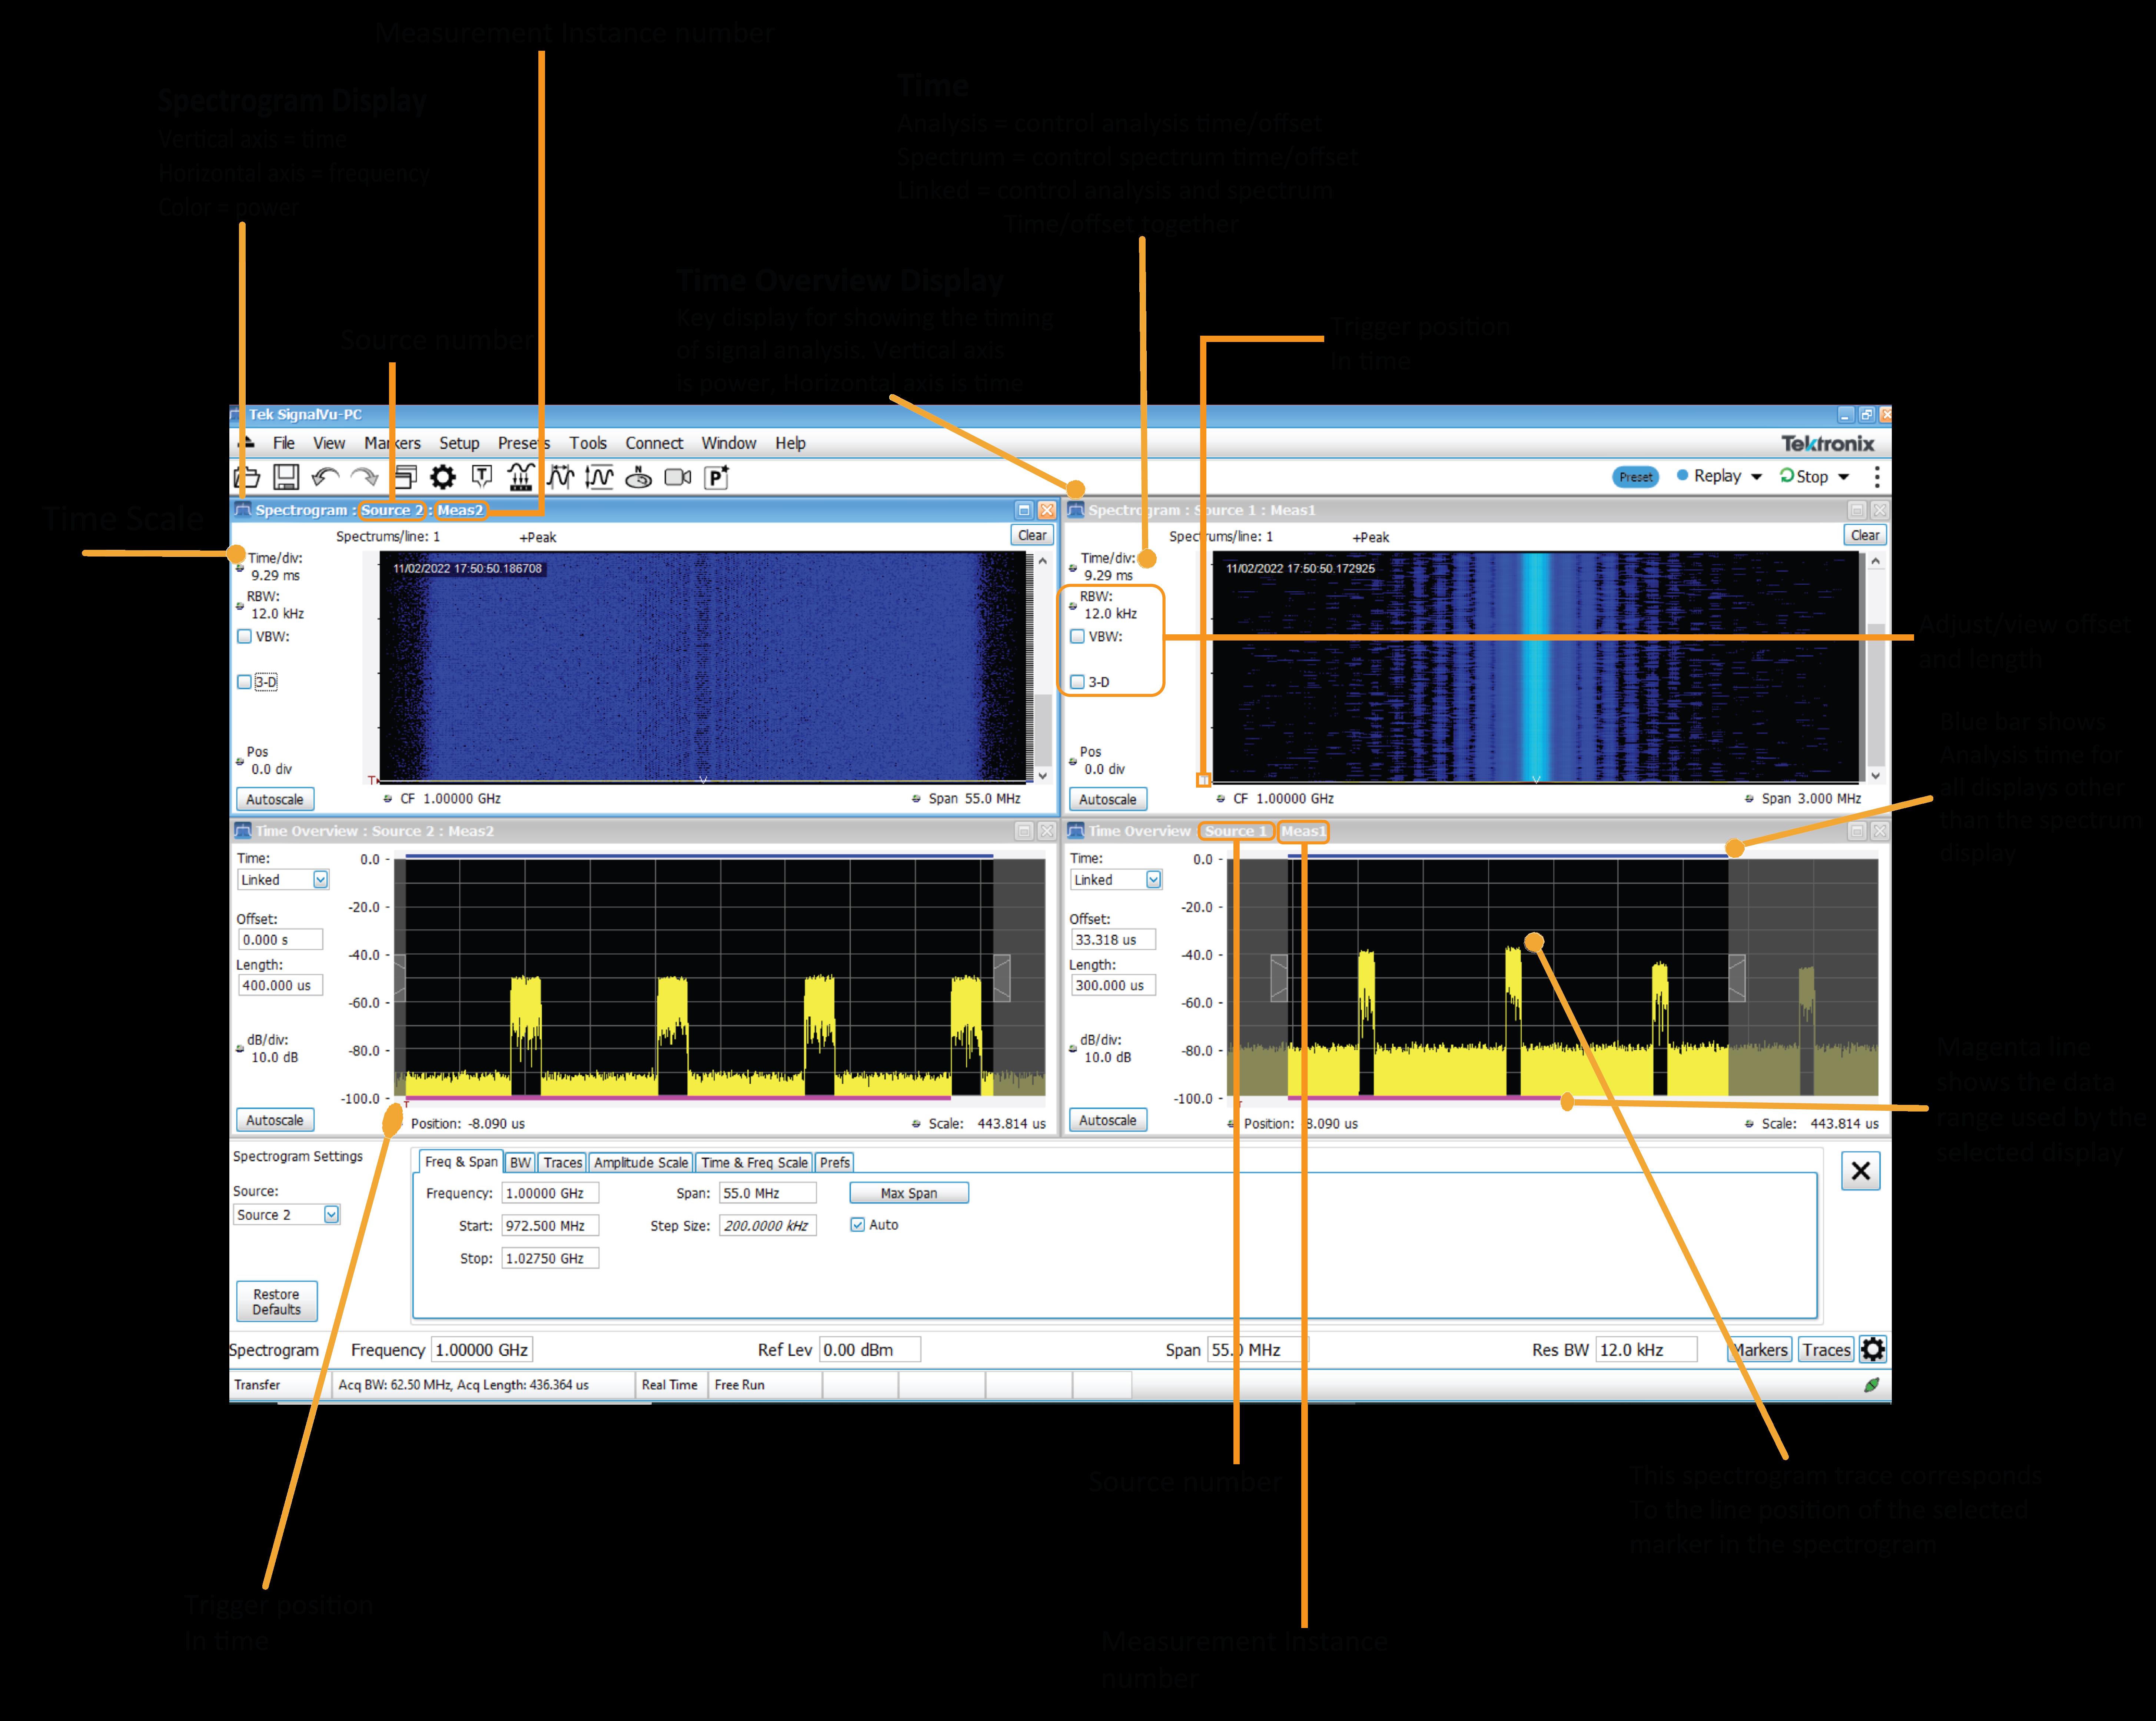Click the video camera record toolbar icon
The width and height of the screenshot is (2156, 1721).
pos(678,477)
